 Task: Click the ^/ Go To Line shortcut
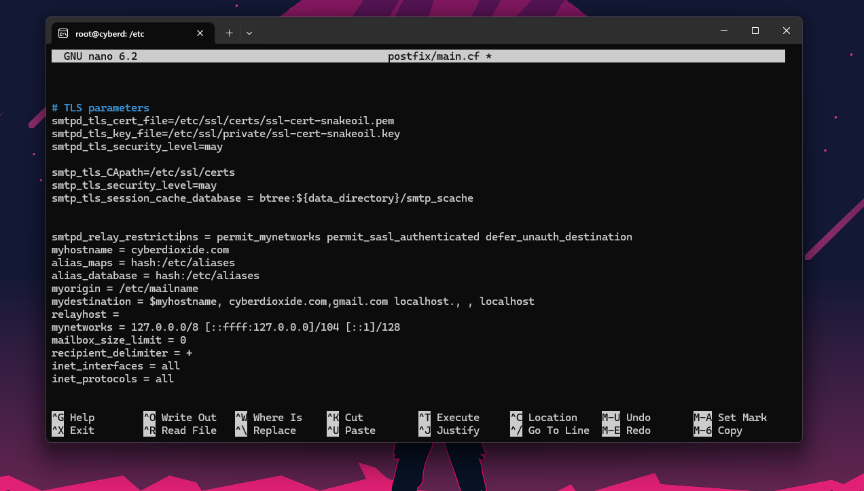coord(550,431)
